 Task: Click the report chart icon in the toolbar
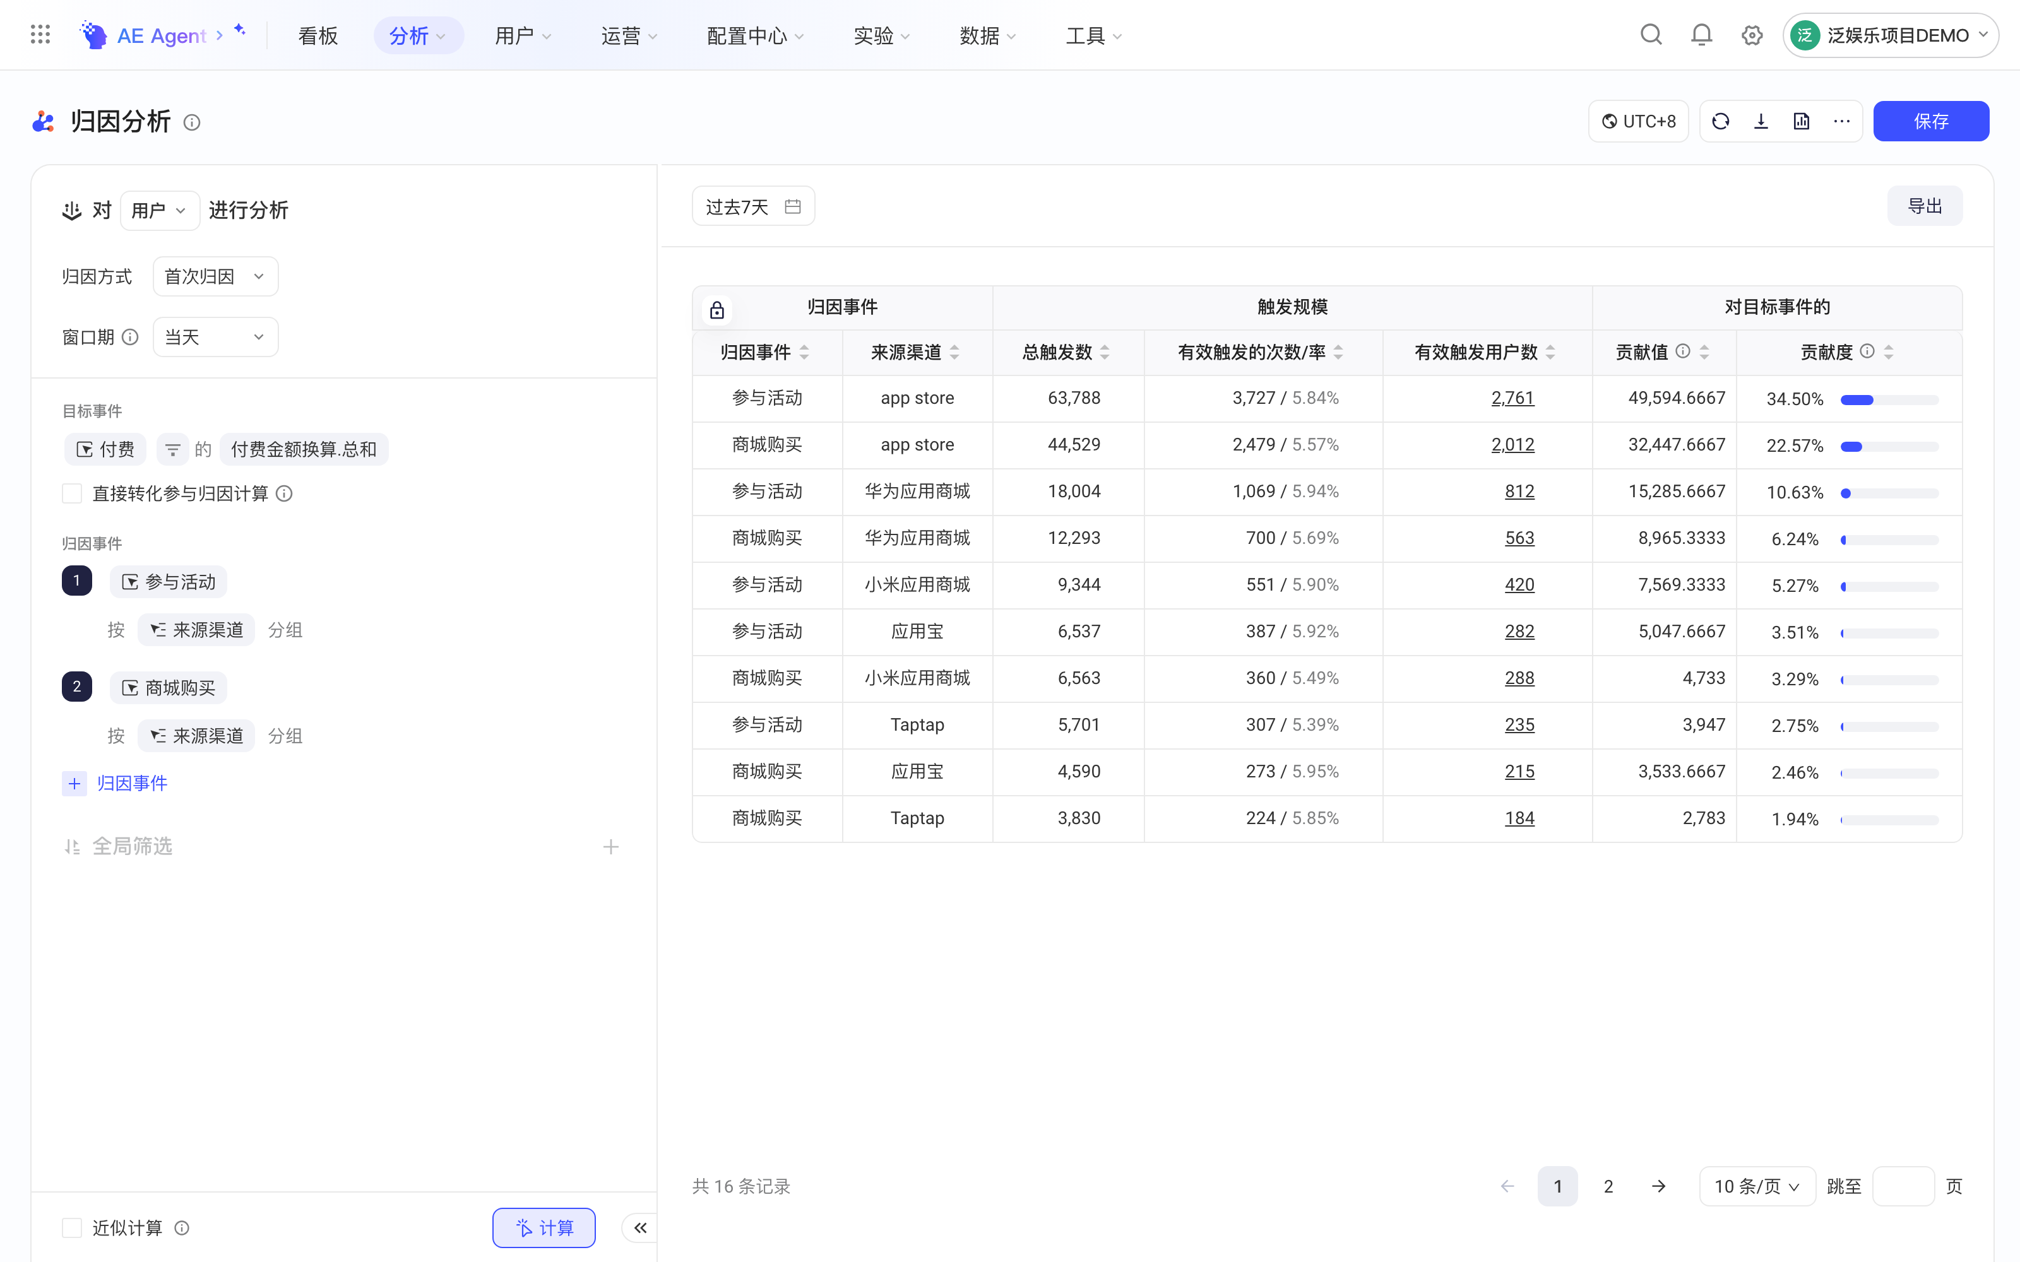1802,121
